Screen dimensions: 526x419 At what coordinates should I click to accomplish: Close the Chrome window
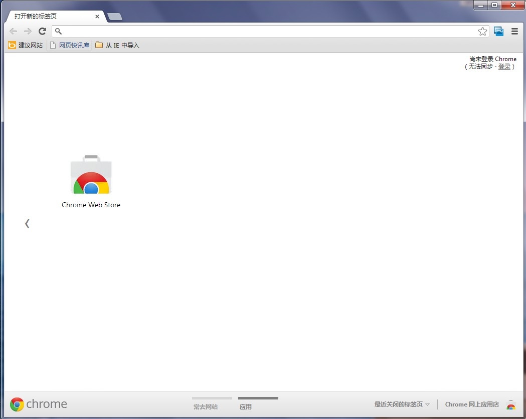point(513,5)
